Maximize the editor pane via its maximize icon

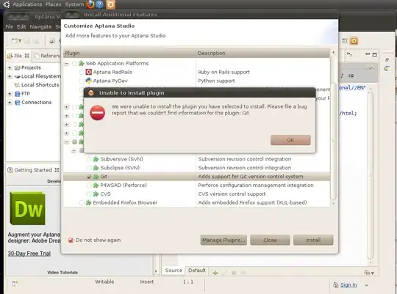(x=374, y=54)
